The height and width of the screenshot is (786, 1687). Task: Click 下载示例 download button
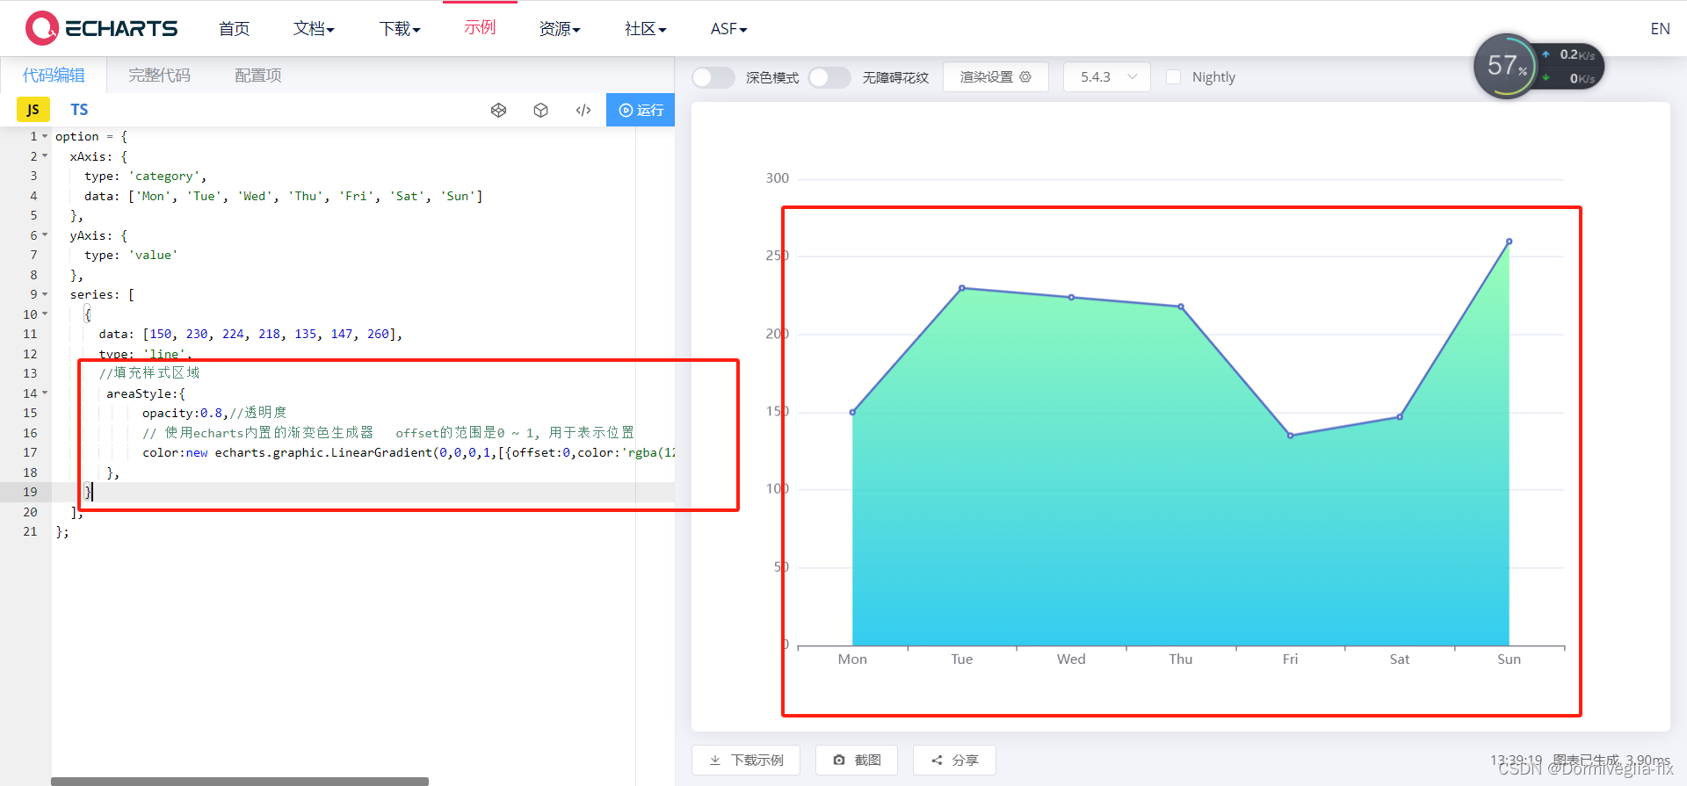(x=746, y=760)
